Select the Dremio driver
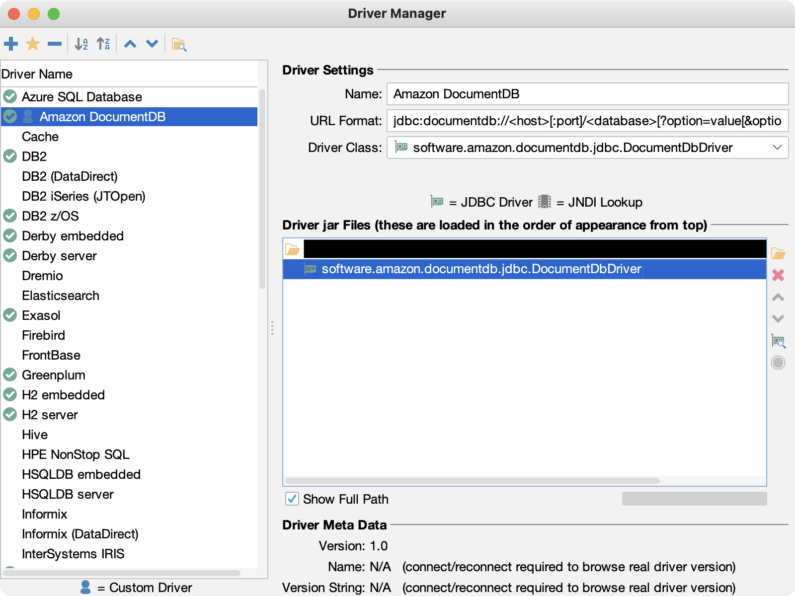Viewport: 795px width, 596px height. click(129, 276)
